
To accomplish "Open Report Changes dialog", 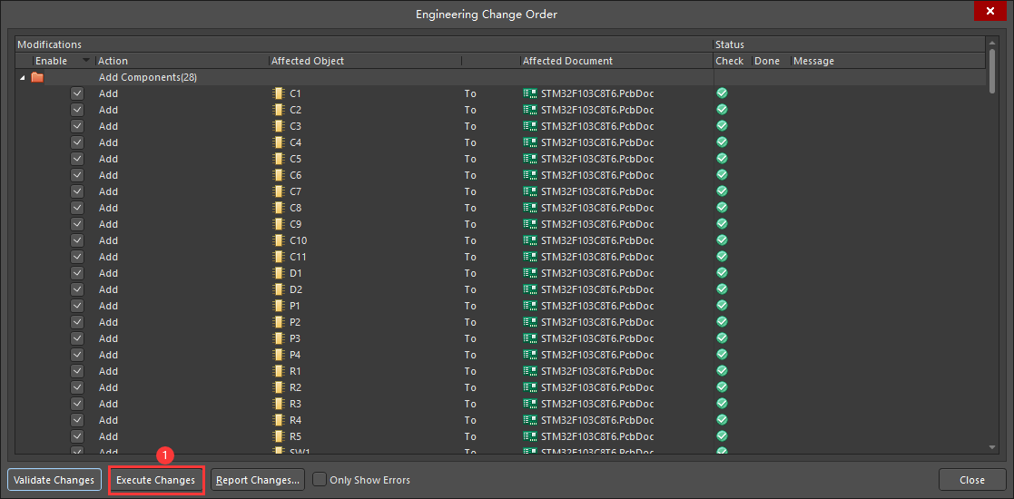I will (x=258, y=480).
